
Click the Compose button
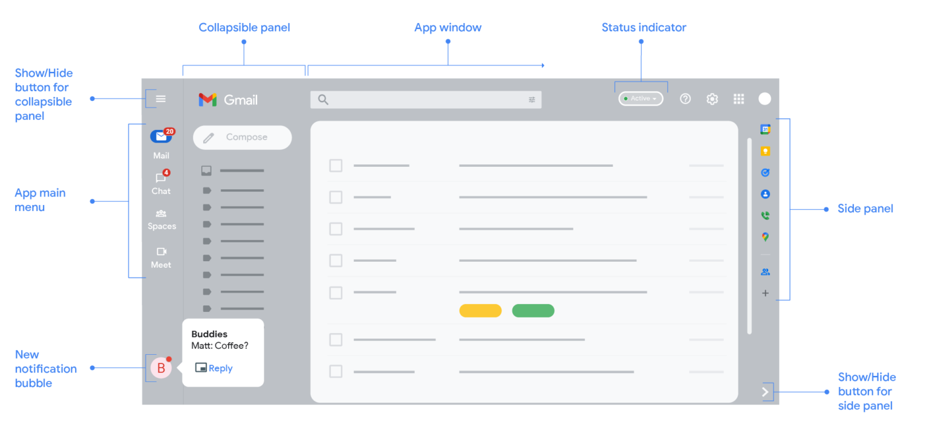coord(242,137)
